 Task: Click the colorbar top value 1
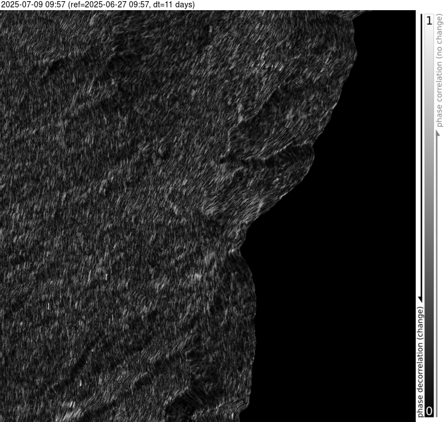(x=429, y=20)
